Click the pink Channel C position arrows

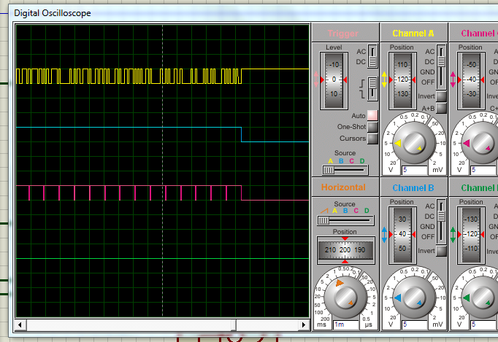click(x=453, y=79)
